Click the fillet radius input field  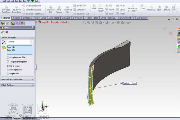click(x=18, y=42)
